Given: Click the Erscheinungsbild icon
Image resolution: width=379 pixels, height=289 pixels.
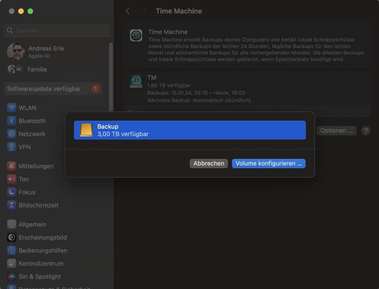Looking at the screenshot, I should coord(11,237).
